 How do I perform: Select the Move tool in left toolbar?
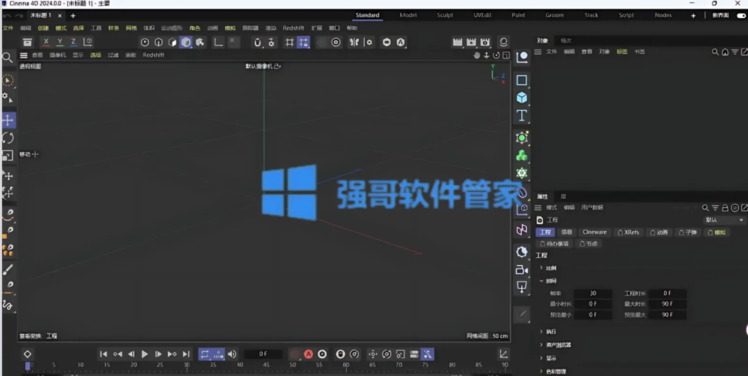[x=8, y=121]
